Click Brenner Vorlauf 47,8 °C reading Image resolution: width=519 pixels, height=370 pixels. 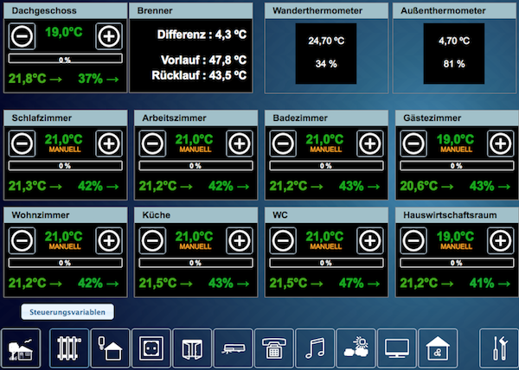click(203, 61)
